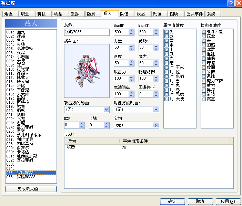This screenshot has height=206, width=242.
Task: Select enemy 036: 实验BOSS2
Action: point(31,177)
